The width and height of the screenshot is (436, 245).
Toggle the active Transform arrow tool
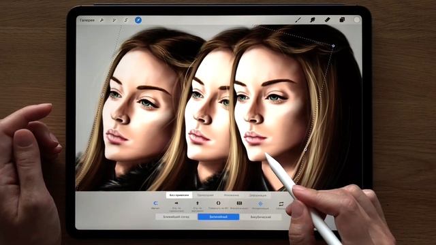tap(138, 20)
